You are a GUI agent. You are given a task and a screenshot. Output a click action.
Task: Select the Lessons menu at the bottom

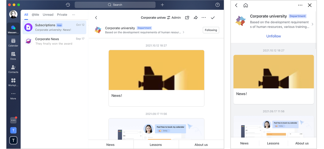click(x=156, y=145)
